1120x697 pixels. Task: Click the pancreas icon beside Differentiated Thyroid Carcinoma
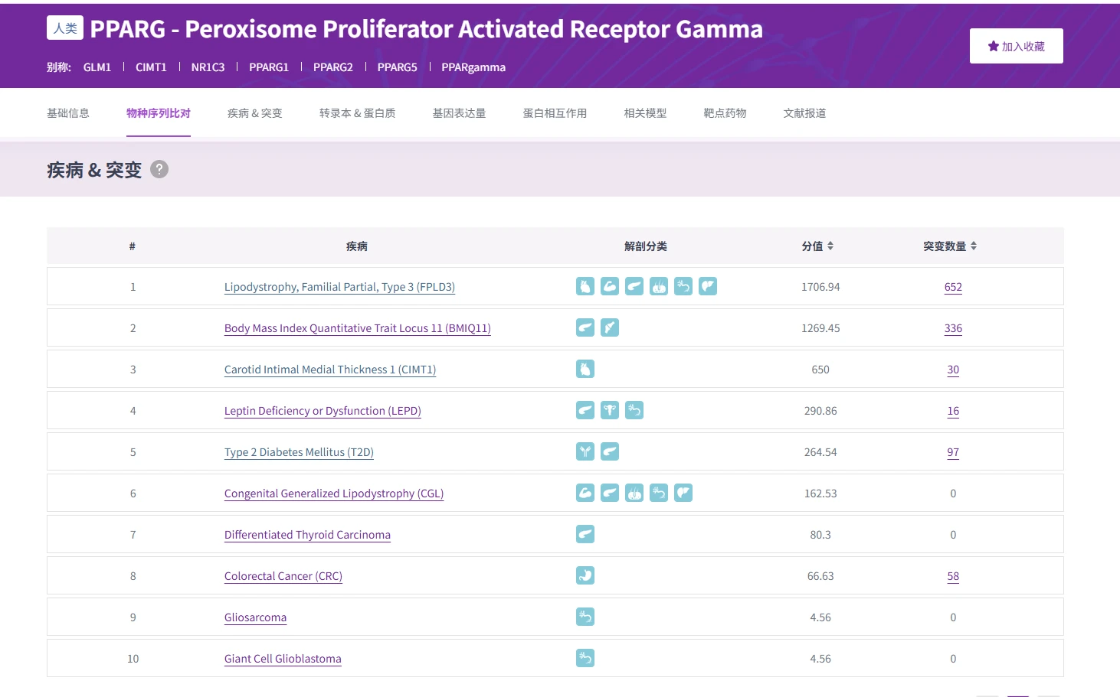click(x=585, y=534)
